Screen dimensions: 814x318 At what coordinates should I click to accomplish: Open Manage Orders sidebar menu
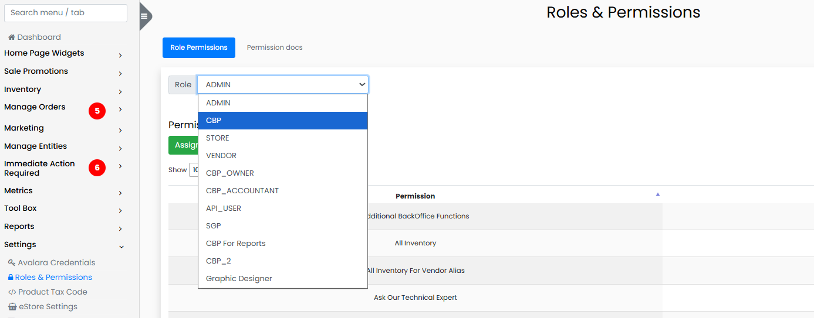35,107
